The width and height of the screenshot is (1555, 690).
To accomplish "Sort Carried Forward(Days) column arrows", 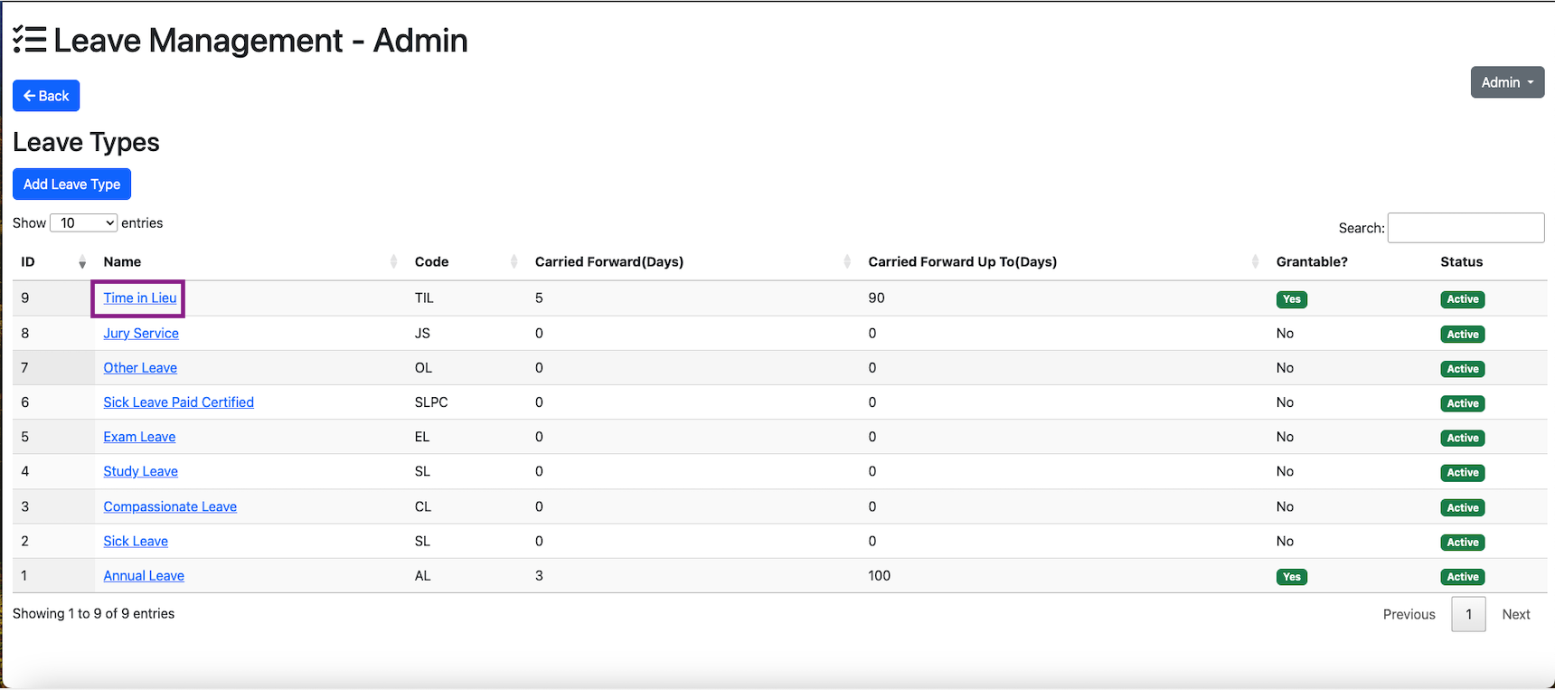I will [847, 262].
